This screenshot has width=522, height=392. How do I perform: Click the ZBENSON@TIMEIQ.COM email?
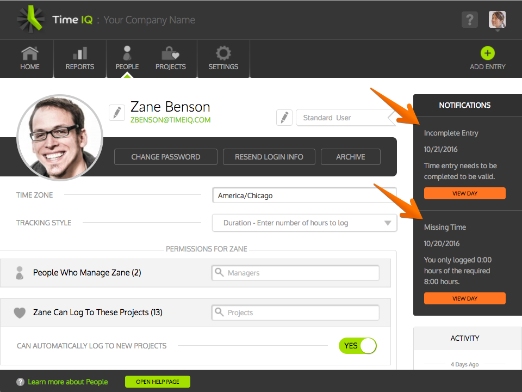[170, 120]
